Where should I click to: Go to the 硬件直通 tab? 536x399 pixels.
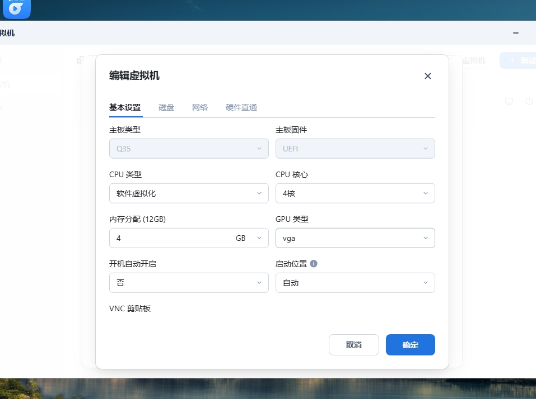(241, 107)
